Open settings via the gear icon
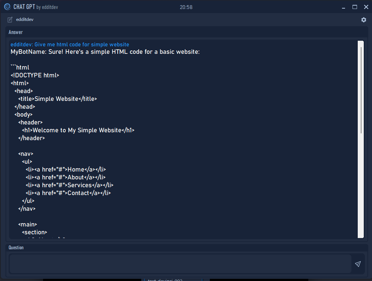Screen dimensions: 372x281 click(363, 20)
